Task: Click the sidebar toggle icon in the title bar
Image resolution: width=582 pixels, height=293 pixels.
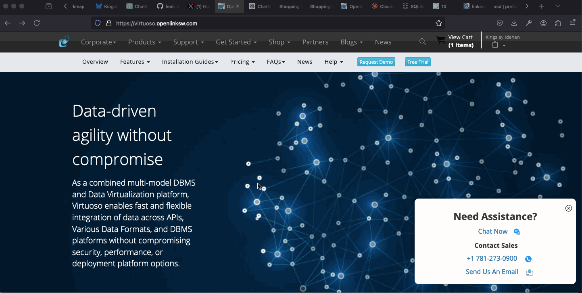Action: [49, 6]
